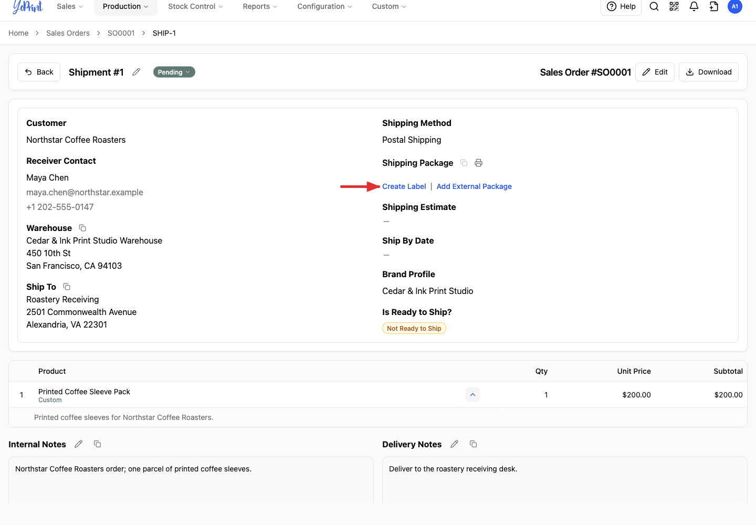The height and width of the screenshot is (525, 756).
Task: Open the Pending status dropdown
Action: [174, 72]
